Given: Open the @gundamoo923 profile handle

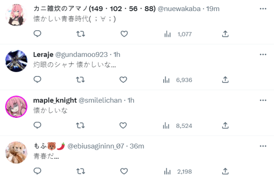Looking at the screenshot, I should pyautogui.click(x=81, y=55).
